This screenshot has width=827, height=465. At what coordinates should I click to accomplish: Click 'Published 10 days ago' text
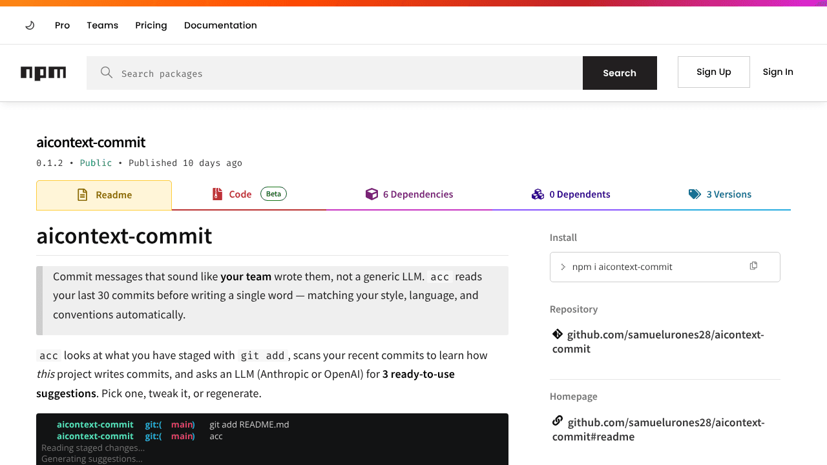coord(185,163)
